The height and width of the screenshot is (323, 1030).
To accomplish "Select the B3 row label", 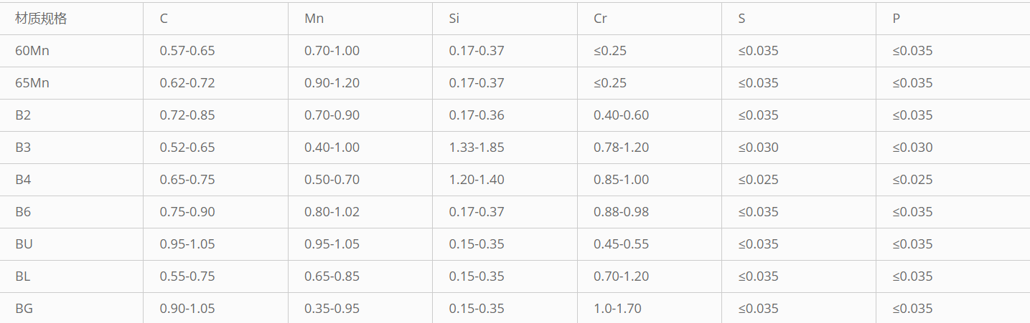I will pyautogui.click(x=22, y=148).
